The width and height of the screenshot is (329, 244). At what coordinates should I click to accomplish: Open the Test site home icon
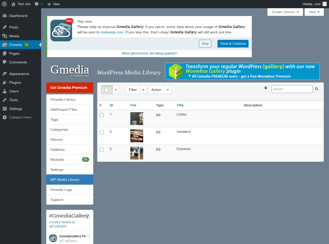click(x=13, y=4)
